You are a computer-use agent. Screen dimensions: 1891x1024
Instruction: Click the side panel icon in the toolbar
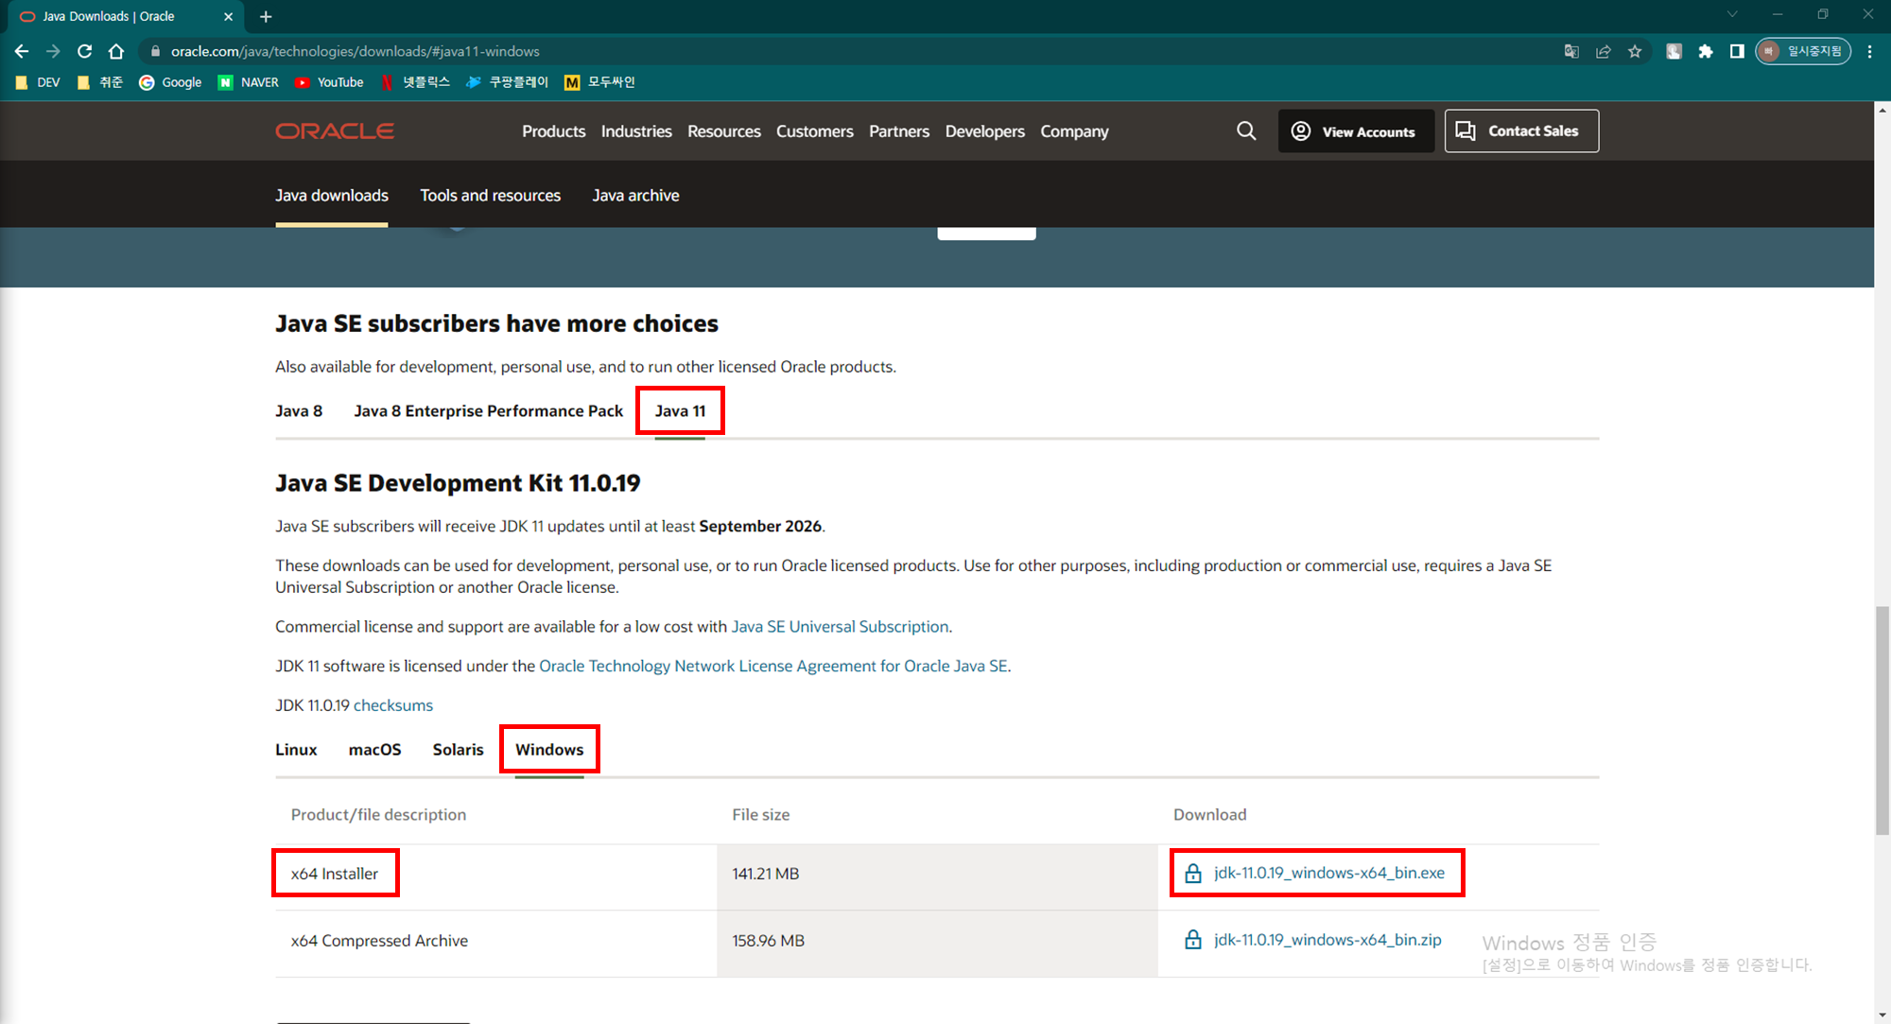[x=1737, y=51]
